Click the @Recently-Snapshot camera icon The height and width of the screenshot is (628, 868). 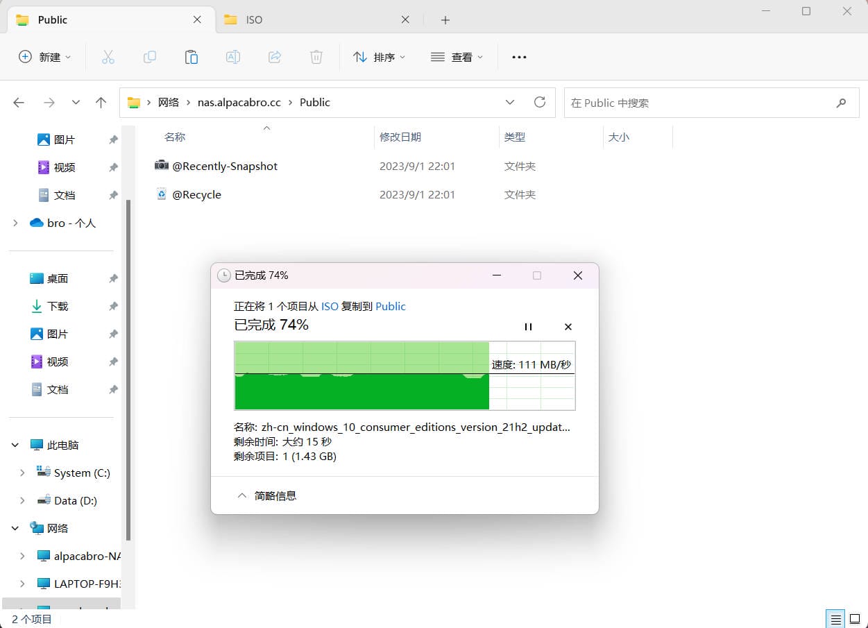[161, 165]
